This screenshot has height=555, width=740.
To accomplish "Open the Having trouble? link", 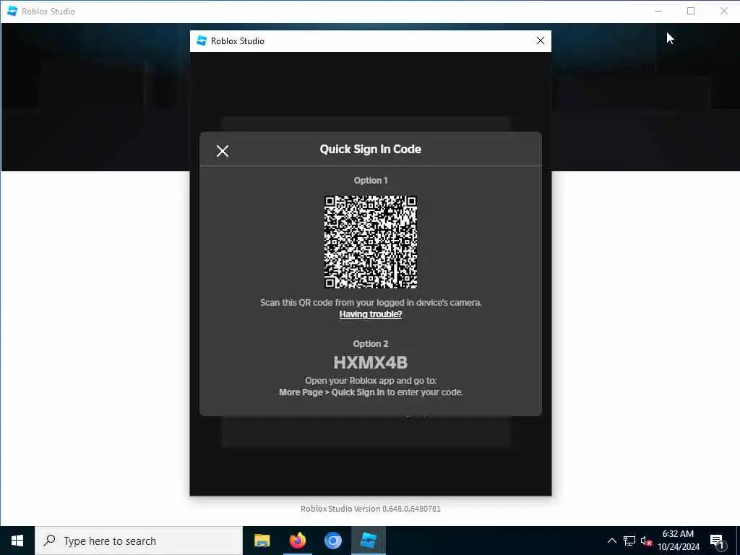I will click(x=371, y=314).
